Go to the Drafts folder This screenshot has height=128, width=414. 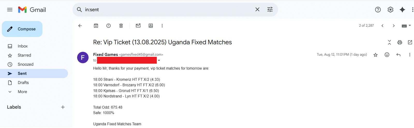click(23, 83)
